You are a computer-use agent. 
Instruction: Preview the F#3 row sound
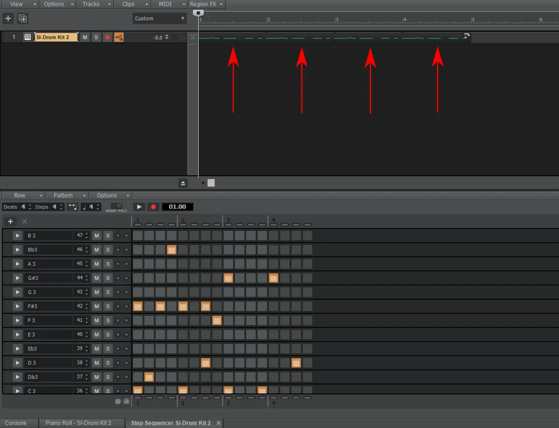pyautogui.click(x=17, y=306)
